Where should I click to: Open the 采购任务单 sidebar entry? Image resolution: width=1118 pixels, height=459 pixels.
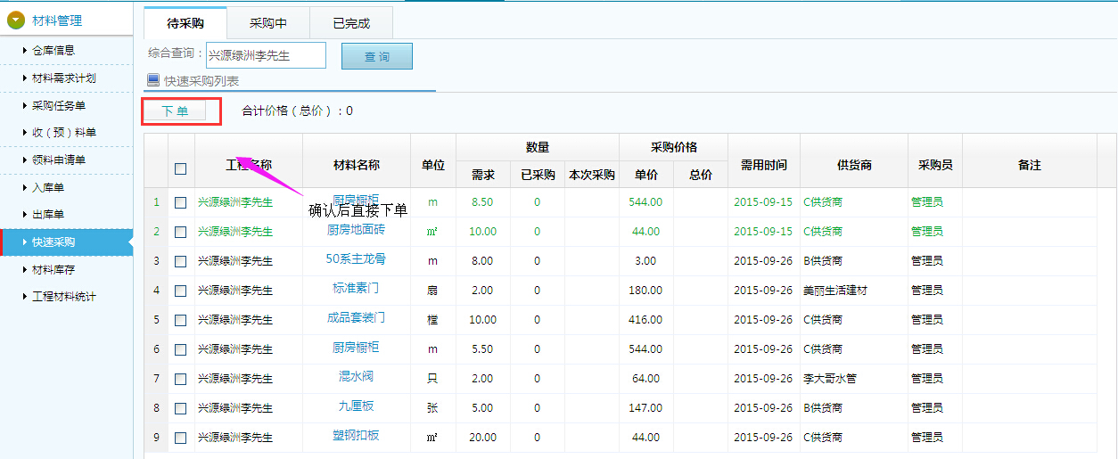coord(59,106)
